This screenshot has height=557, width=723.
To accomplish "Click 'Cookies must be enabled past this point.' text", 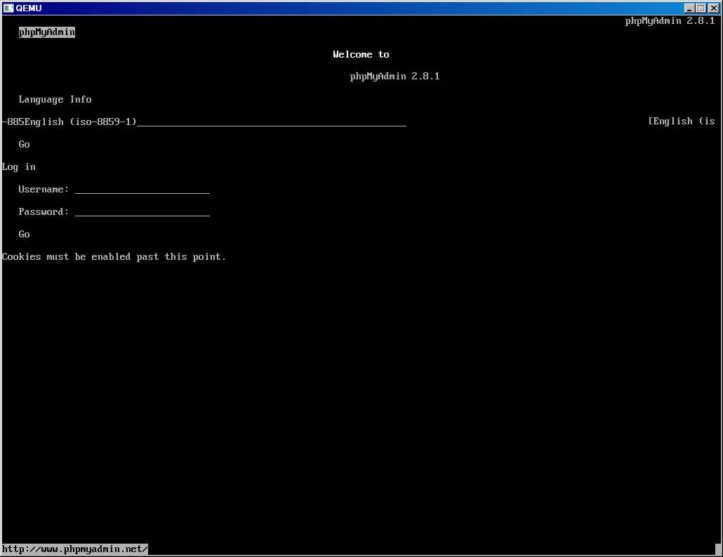I will 114,256.
